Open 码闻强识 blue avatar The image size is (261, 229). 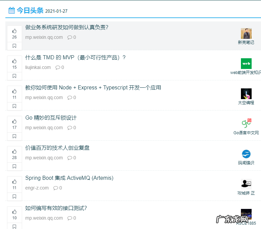click(246, 154)
